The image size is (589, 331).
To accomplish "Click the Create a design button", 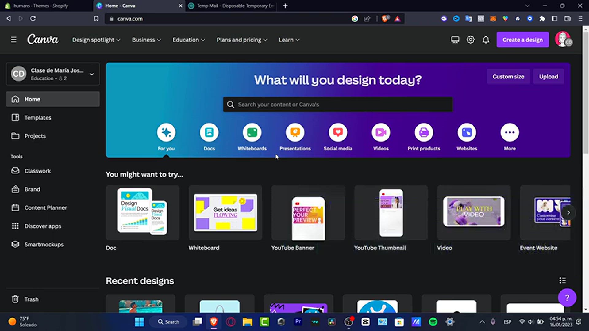I will coord(522,40).
